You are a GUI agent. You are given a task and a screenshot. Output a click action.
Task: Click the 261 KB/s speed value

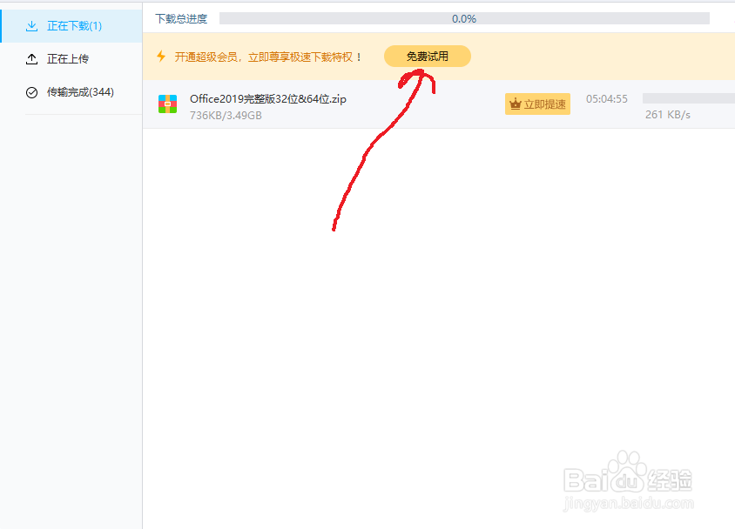(x=668, y=115)
